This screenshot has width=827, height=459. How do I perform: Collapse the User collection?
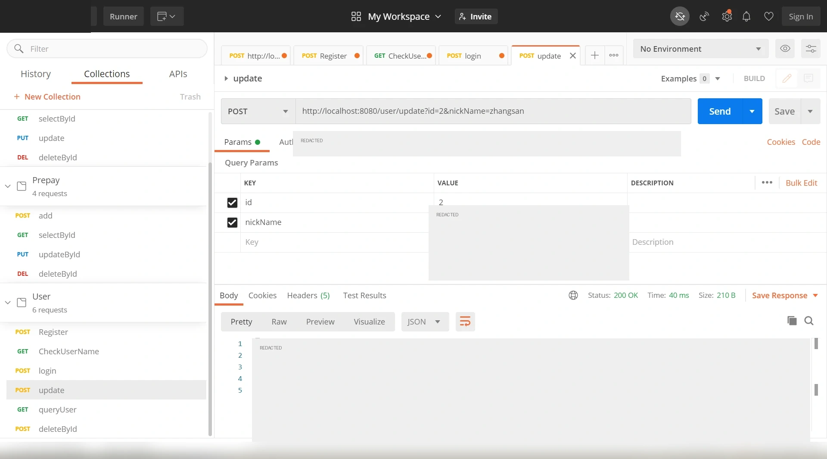click(x=8, y=303)
